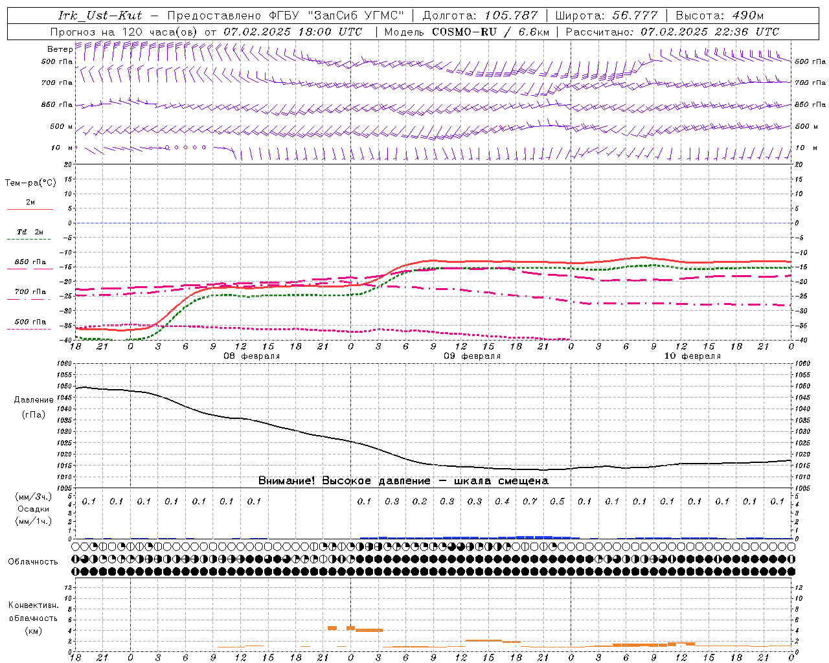Click the 0.4 precipitation value
Viewport: 829px width, 663px height.
click(x=502, y=502)
